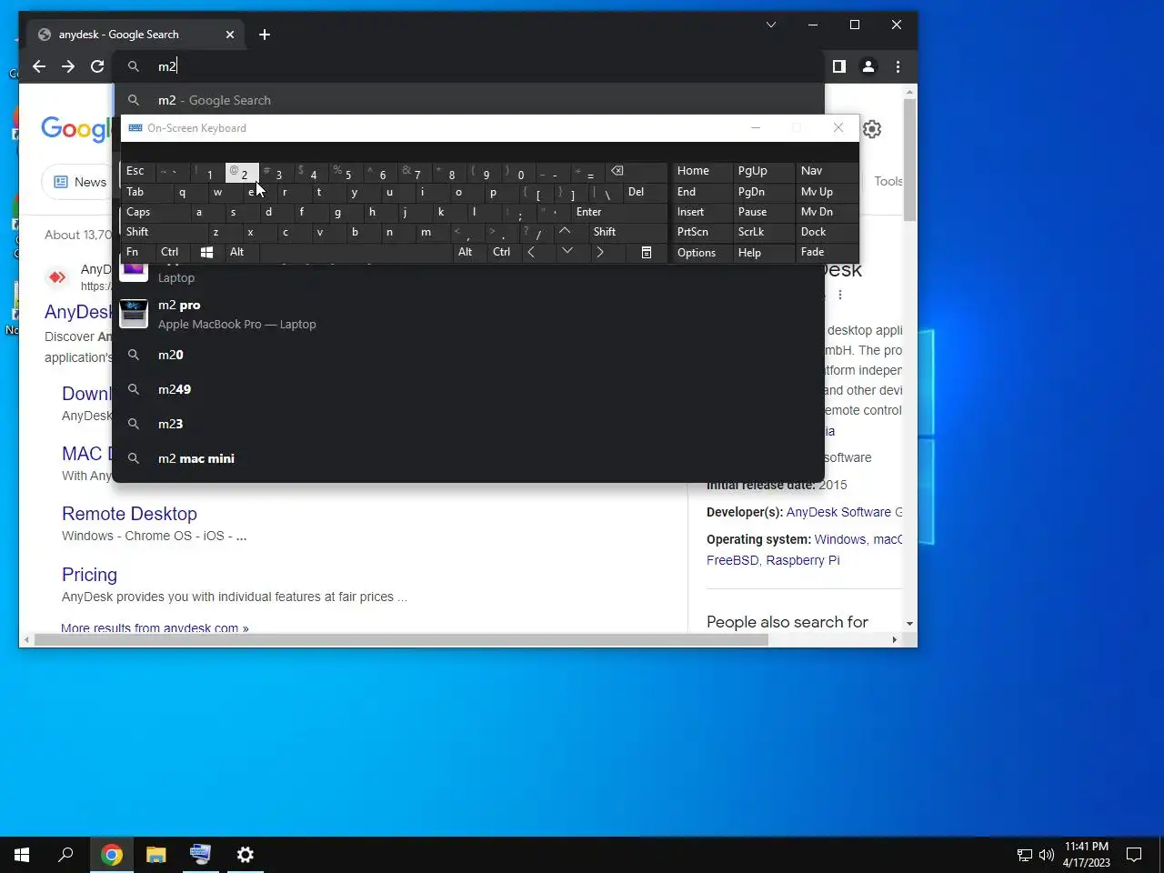This screenshot has width=1164, height=873.
Task: Toggle right Alt on On-Screen Keyboard
Action: [467, 252]
